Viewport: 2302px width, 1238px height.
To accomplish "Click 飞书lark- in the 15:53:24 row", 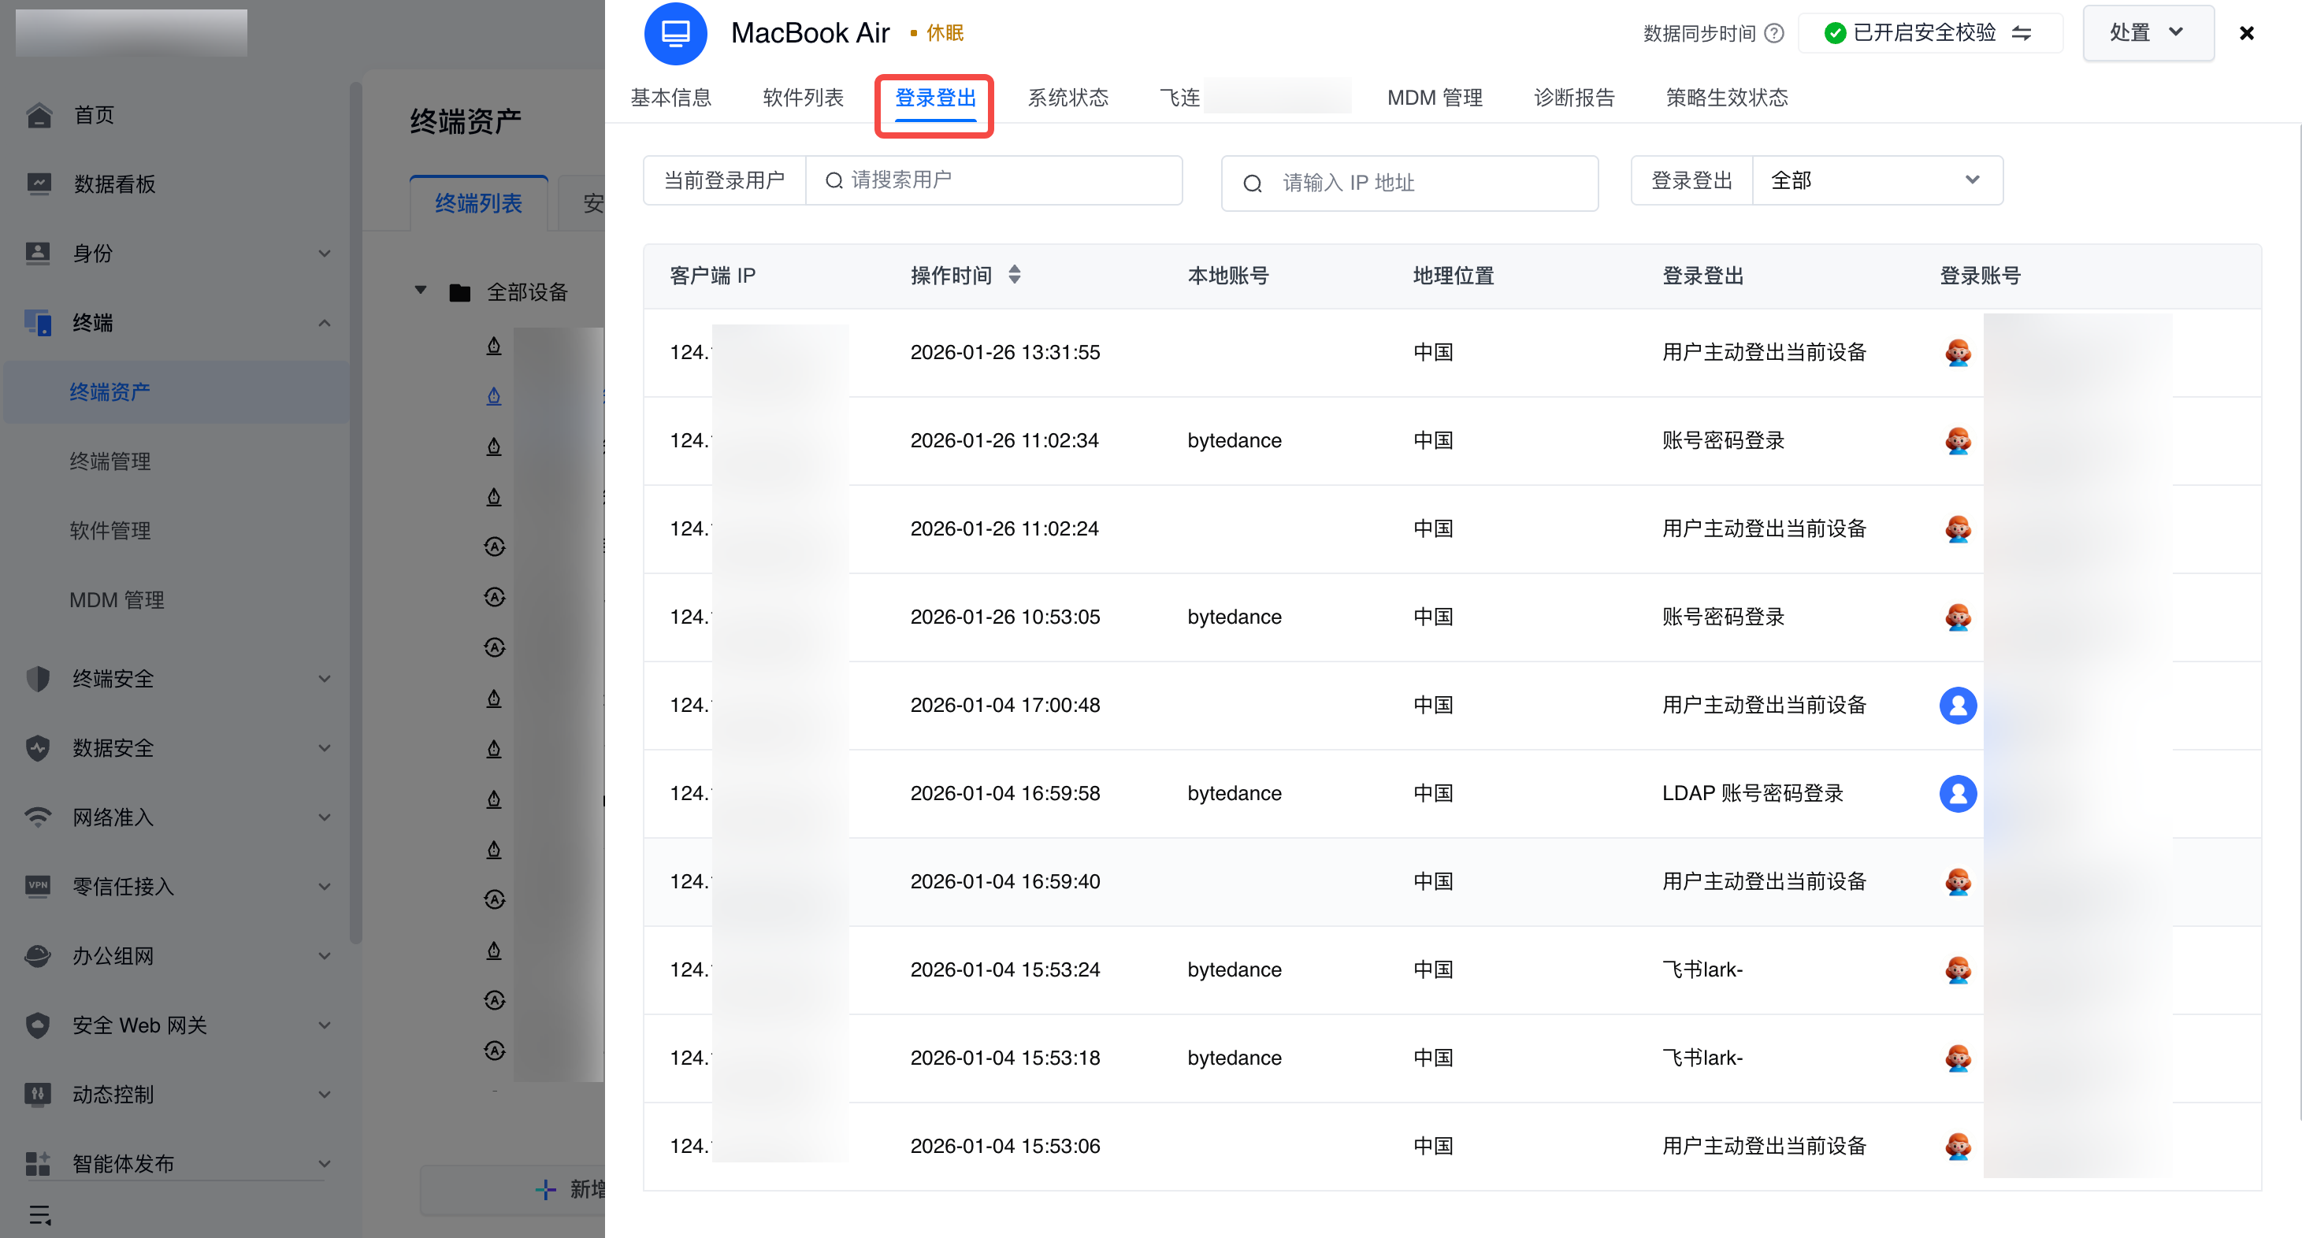I will 1702,970.
